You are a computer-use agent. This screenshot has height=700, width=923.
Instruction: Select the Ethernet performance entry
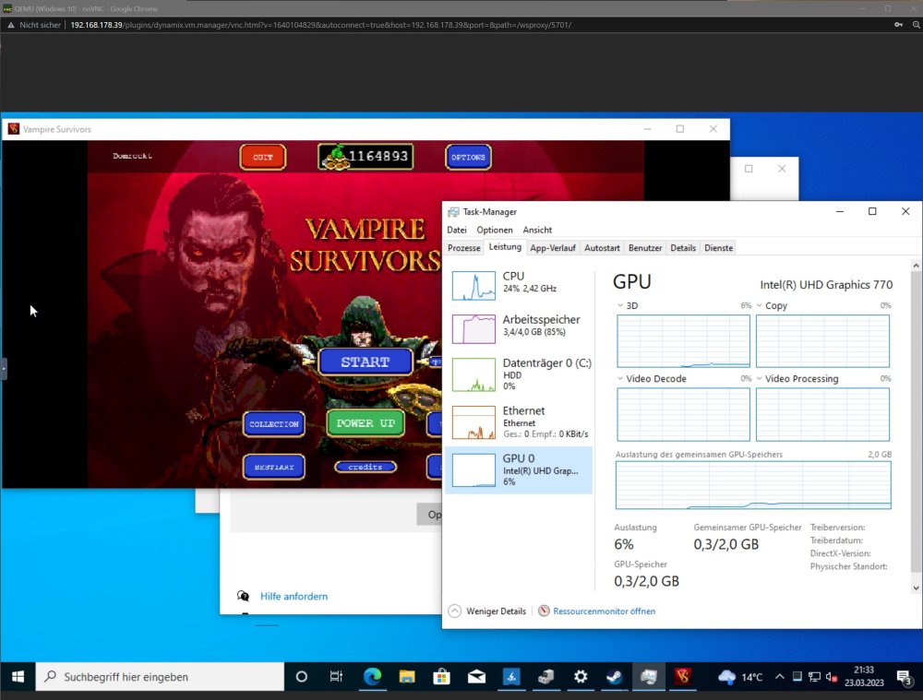(x=519, y=422)
